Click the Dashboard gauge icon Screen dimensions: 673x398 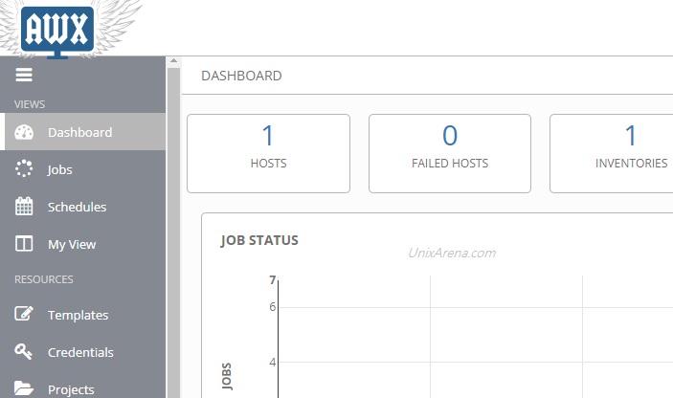[x=25, y=133]
